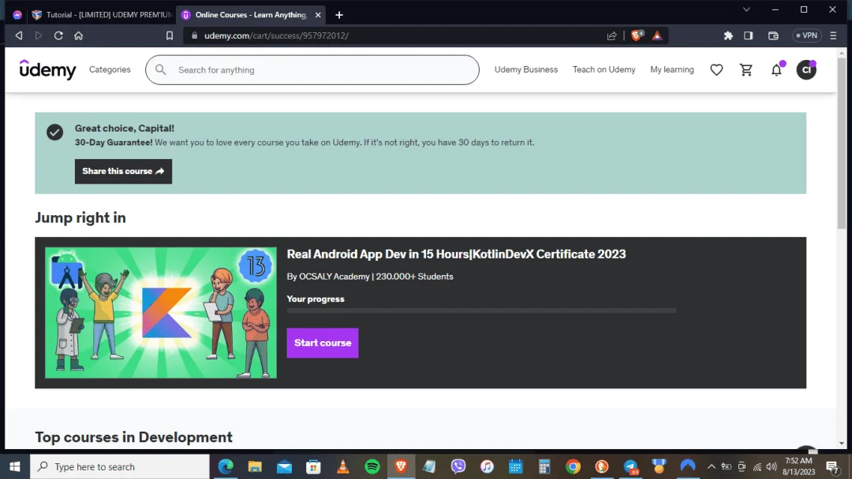Click the Windows taskbar search box
Image resolution: width=852 pixels, height=479 pixels.
click(x=120, y=466)
